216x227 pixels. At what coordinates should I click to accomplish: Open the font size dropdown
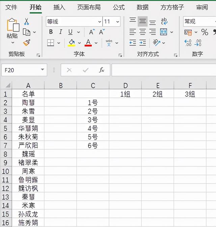[117, 22]
